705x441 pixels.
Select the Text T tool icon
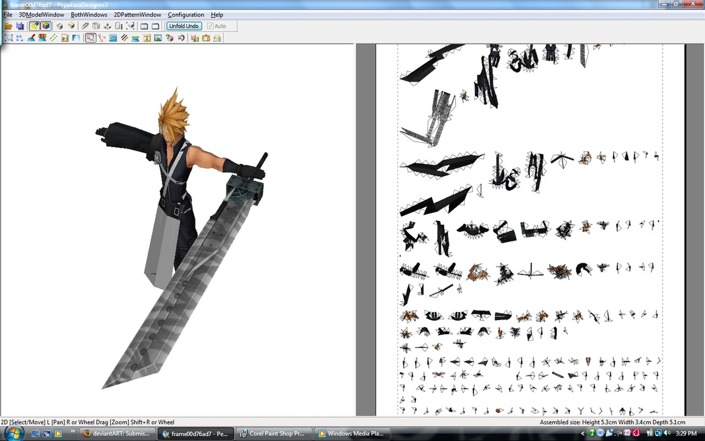tap(147, 38)
